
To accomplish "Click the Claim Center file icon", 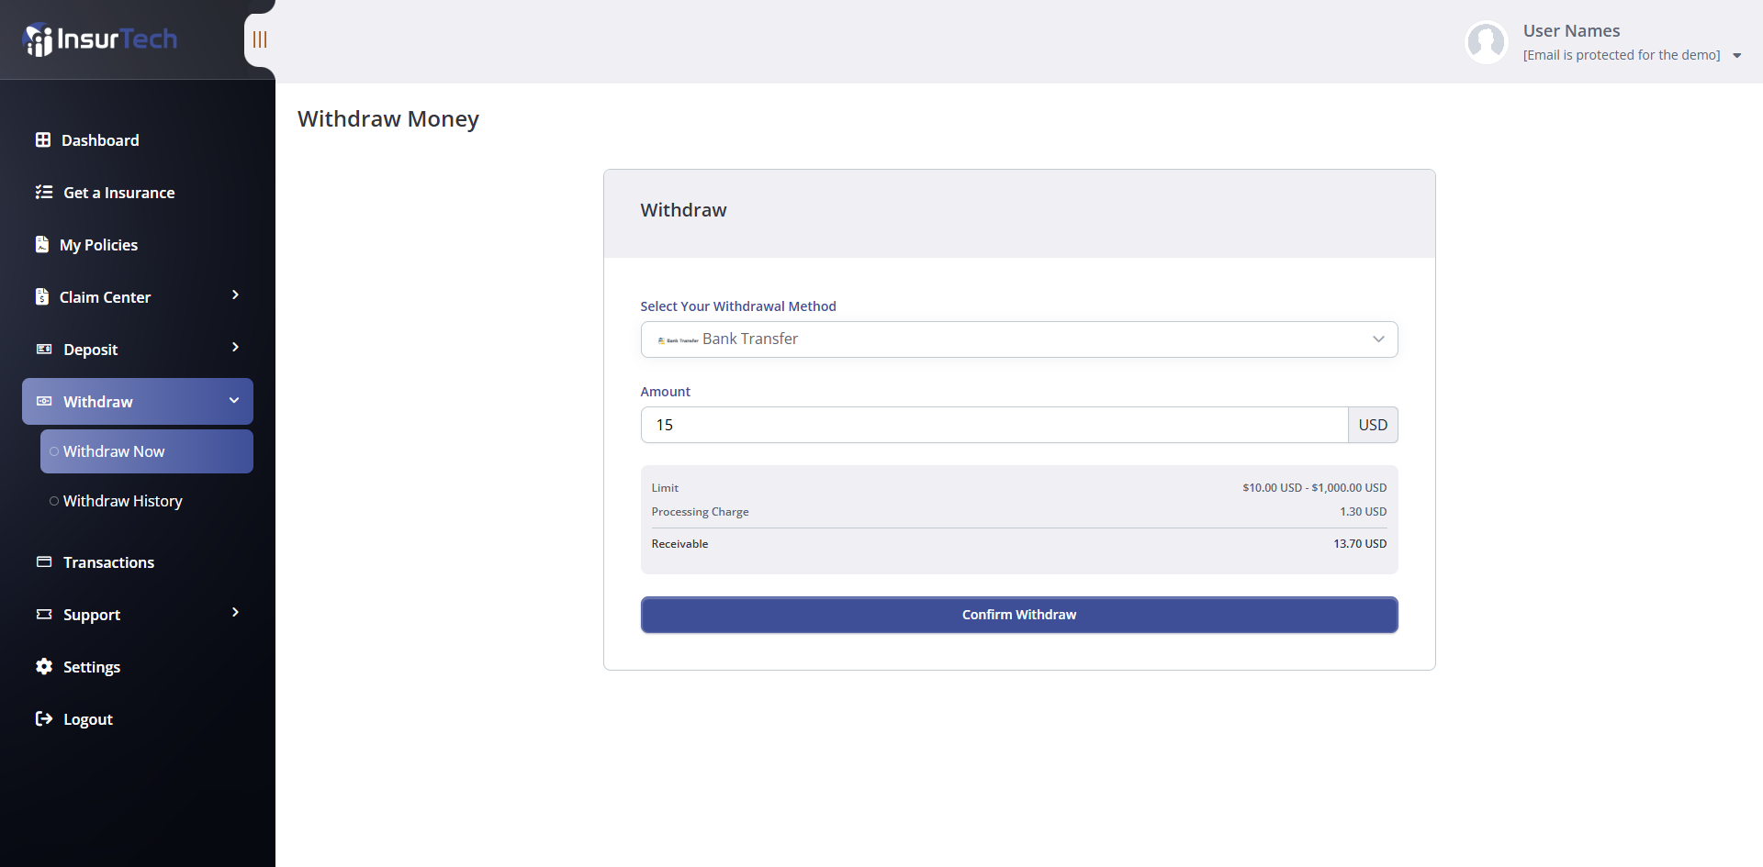I will pyautogui.click(x=42, y=297).
